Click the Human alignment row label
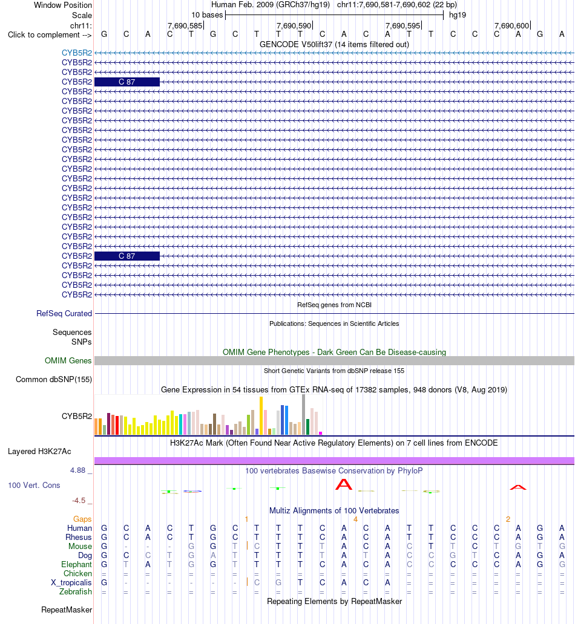 click(x=79, y=528)
